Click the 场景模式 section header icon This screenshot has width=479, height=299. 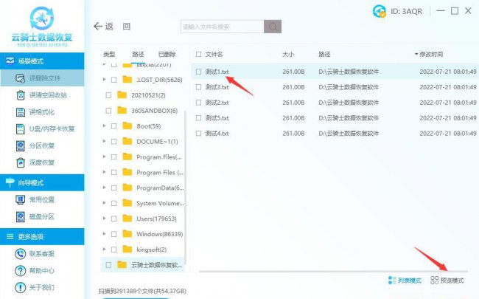pyautogui.click(x=10, y=61)
